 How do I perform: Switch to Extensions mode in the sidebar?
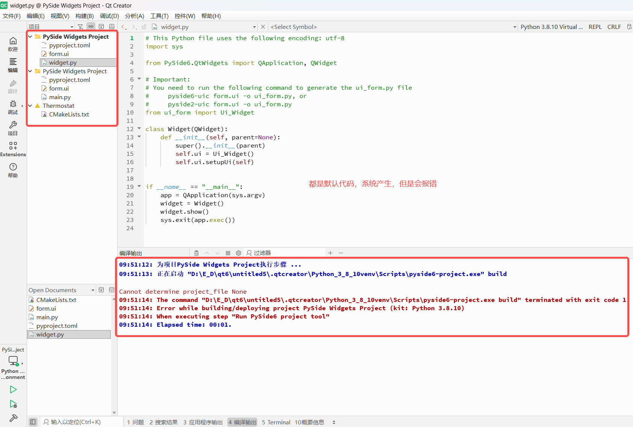coord(13,149)
